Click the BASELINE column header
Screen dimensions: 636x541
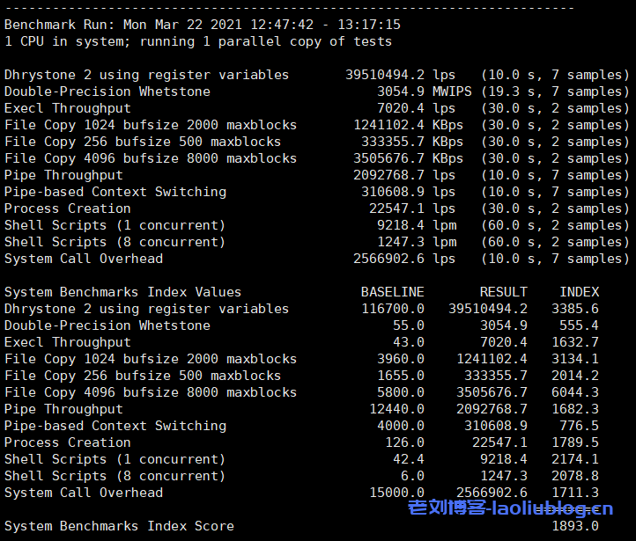point(392,292)
